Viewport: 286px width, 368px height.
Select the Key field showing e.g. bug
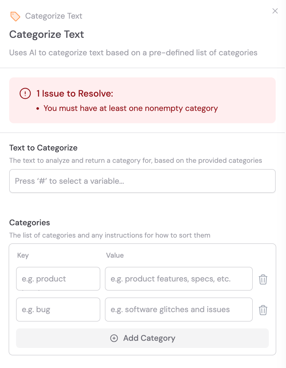(58, 310)
